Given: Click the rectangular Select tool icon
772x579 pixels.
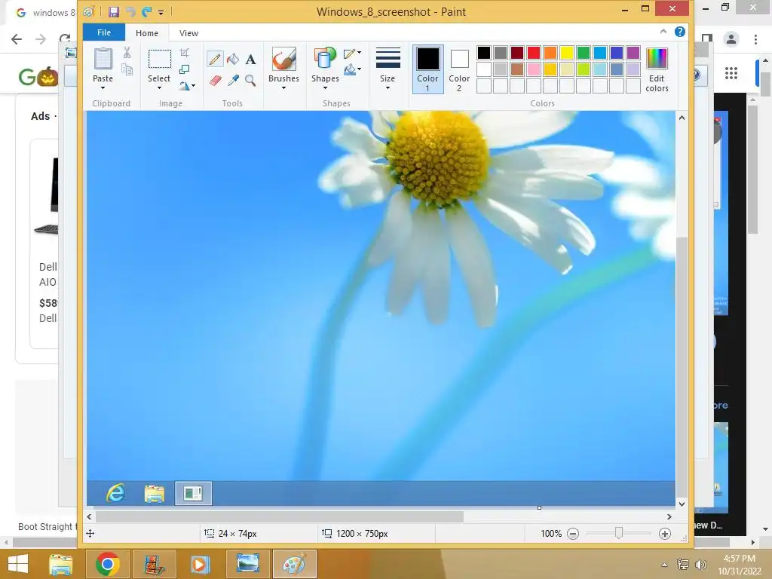Looking at the screenshot, I should tap(160, 59).
